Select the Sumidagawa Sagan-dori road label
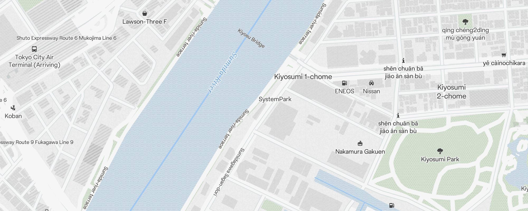 [229, 172]
